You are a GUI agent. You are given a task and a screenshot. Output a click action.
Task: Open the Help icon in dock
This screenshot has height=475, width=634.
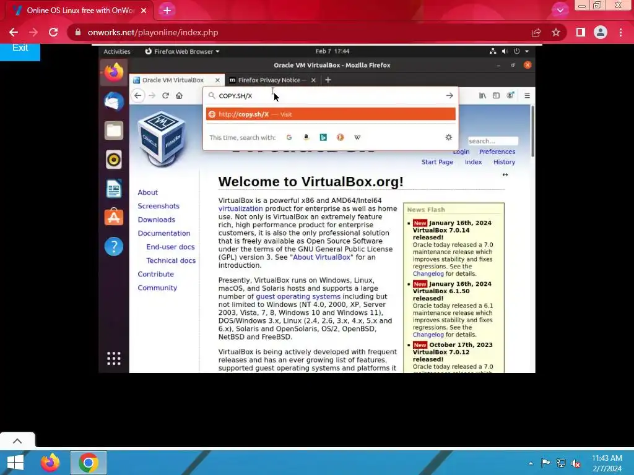[x=114, y=246]
